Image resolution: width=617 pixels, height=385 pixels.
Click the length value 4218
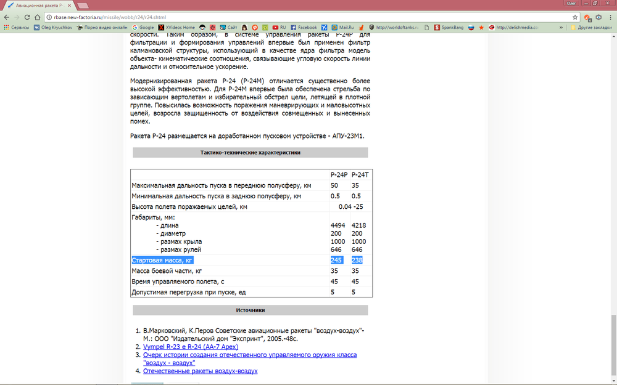coord(358,225)
